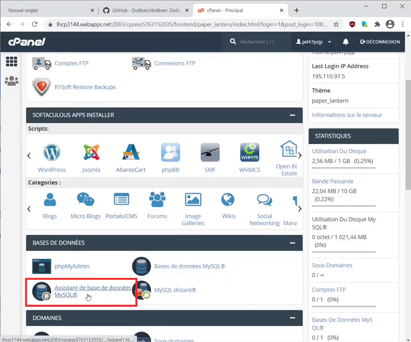Click the grid home icon in sidebar
411x342 pixels.
pos(11,61)
